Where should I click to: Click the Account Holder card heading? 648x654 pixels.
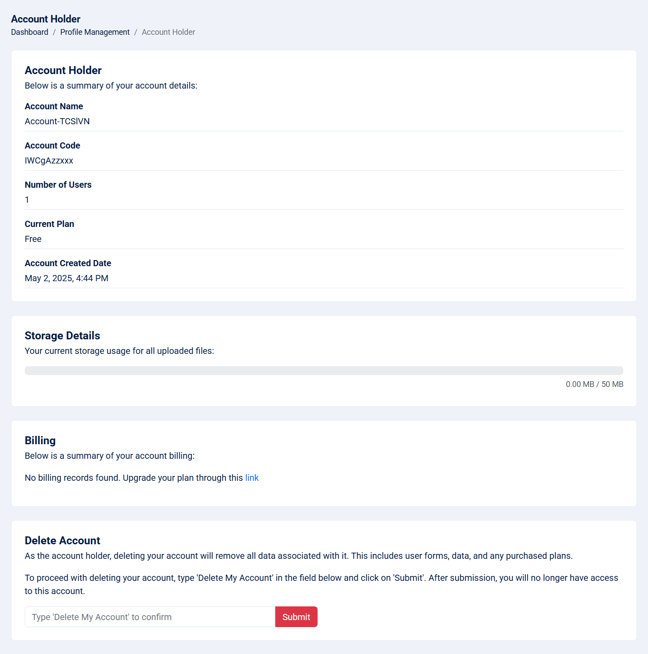point(63,71)
